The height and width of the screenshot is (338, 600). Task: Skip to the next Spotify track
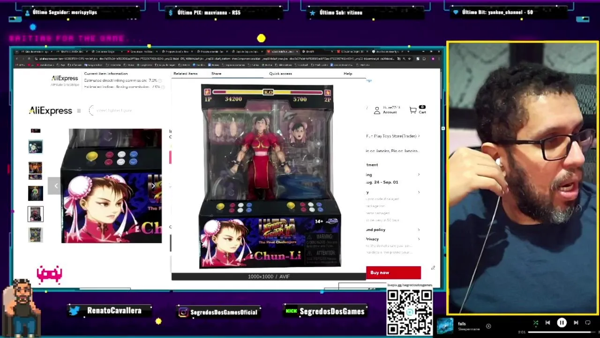[576, 323]
